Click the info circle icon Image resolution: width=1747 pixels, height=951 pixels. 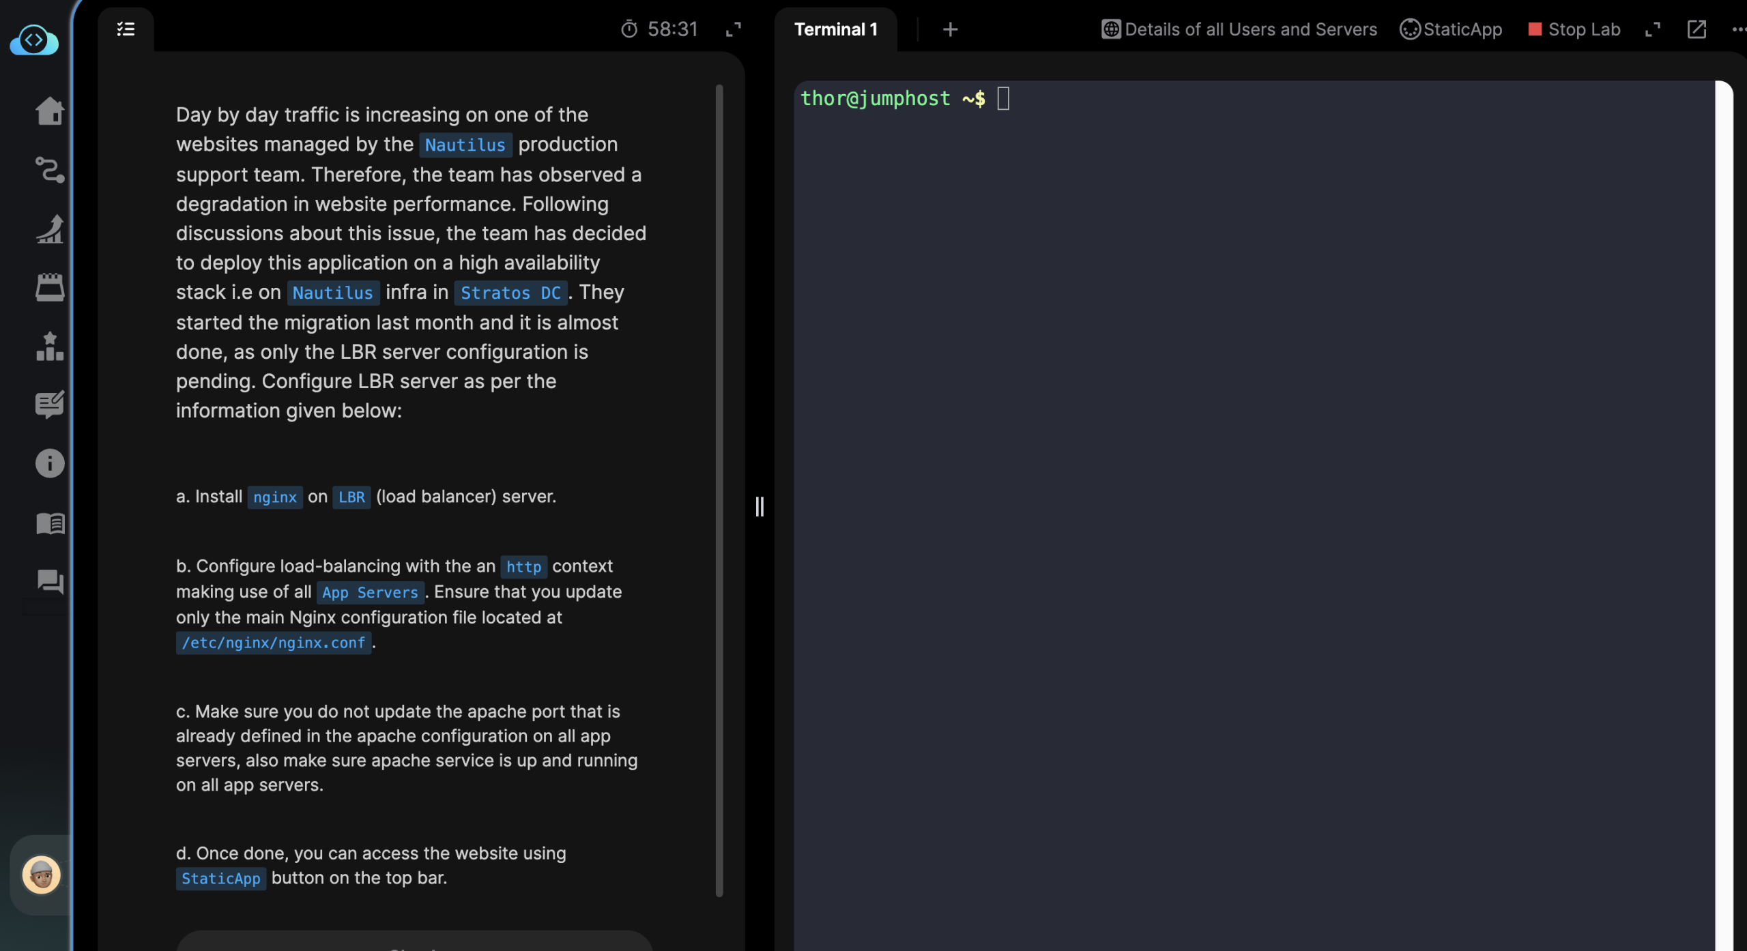pyautogui.click(x=50, y=463)
